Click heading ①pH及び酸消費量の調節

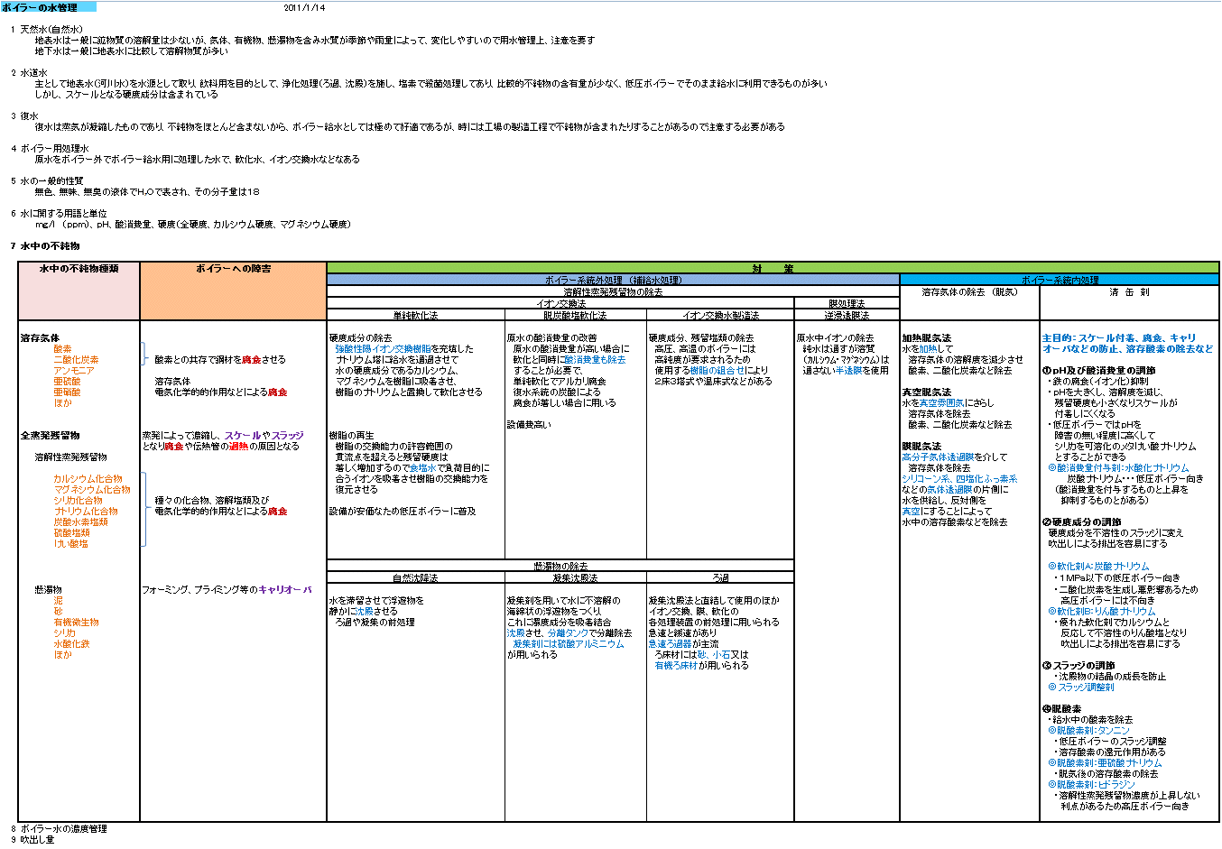click(x=1098, y=371)
